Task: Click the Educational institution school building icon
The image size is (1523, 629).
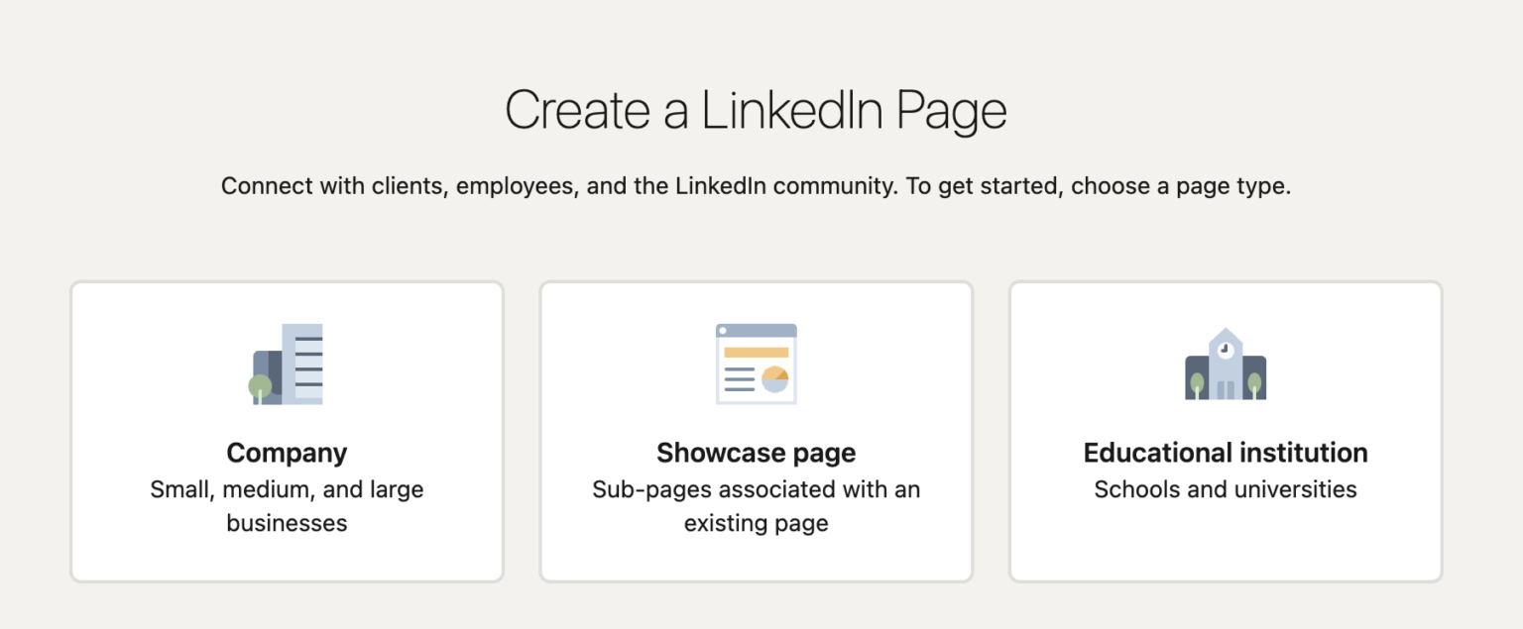Action: (1226, 364)
